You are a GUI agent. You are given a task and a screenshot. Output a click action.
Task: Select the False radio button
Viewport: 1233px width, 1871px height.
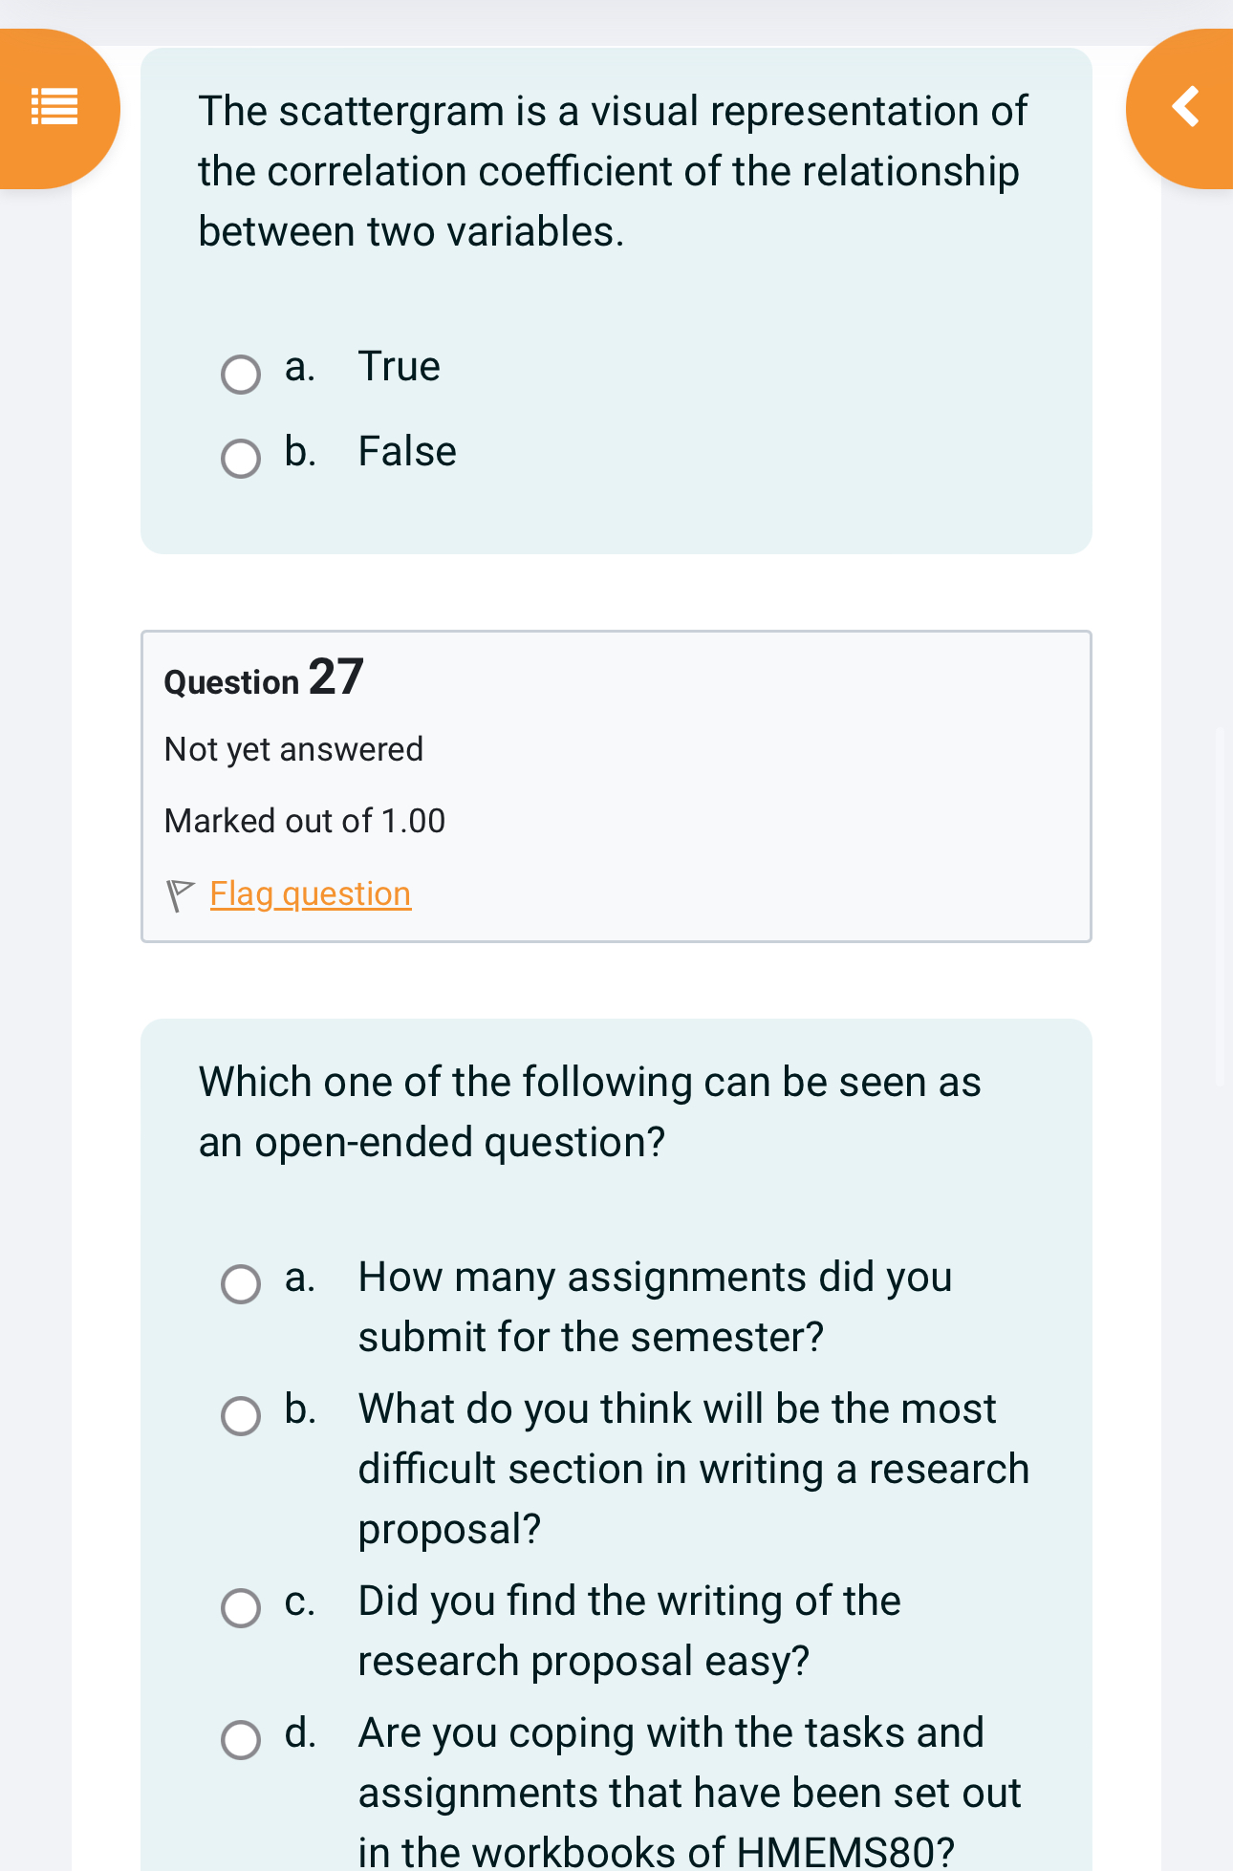(241, 459)
